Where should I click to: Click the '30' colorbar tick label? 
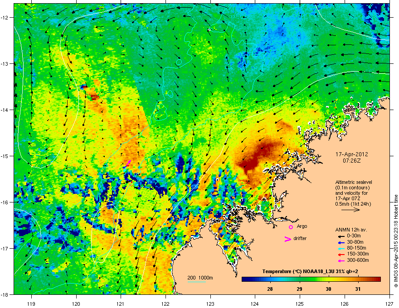click(x=329, y=289)
